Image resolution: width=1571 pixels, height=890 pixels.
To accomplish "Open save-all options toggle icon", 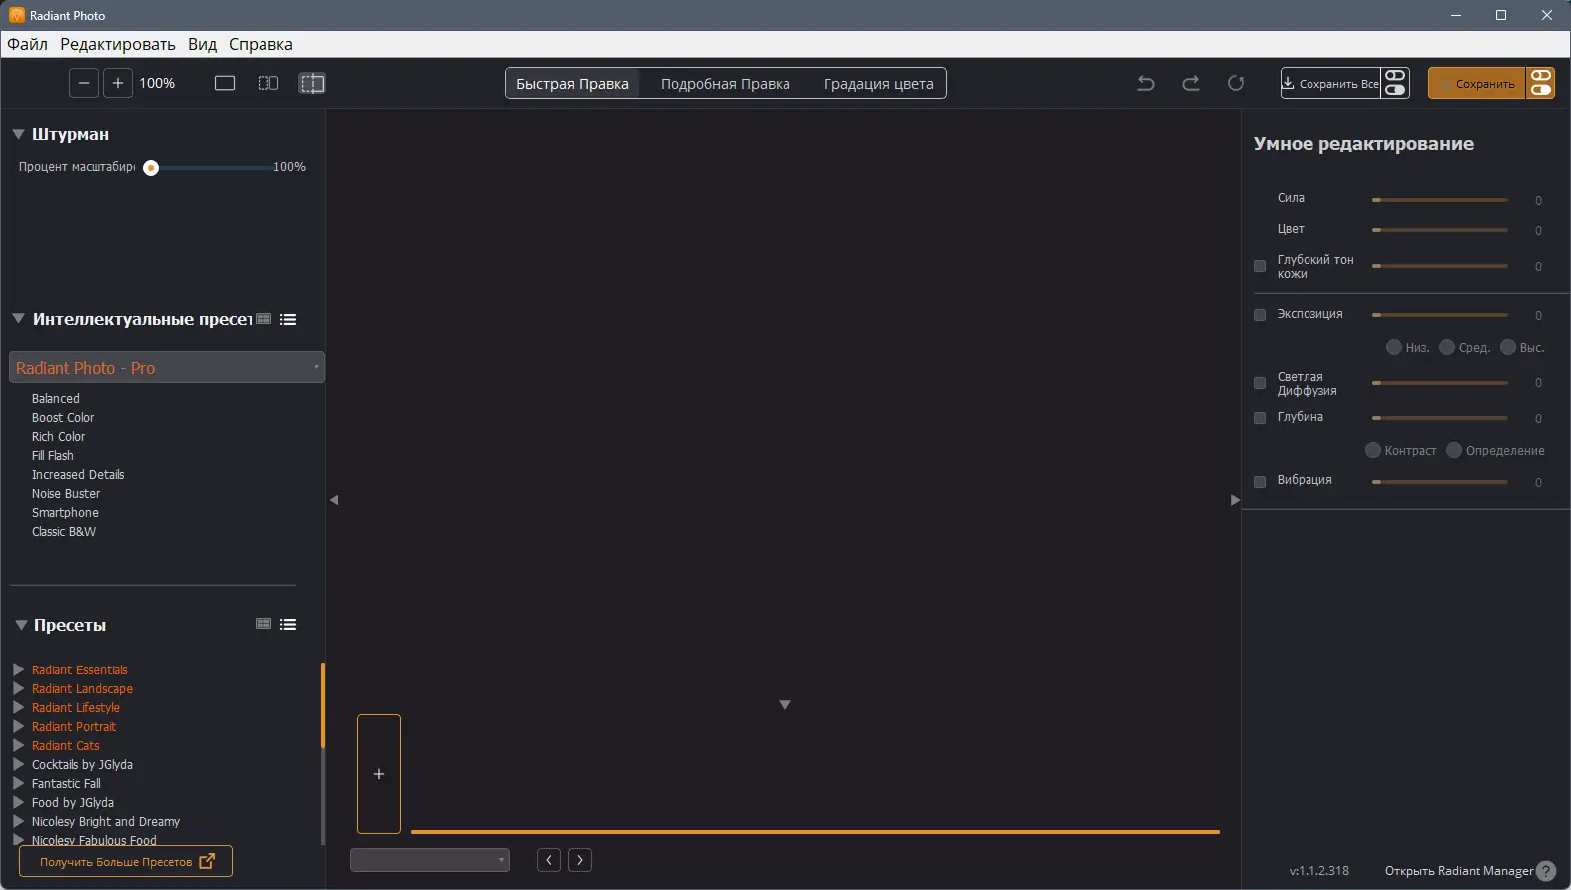I will [1395, 83].
